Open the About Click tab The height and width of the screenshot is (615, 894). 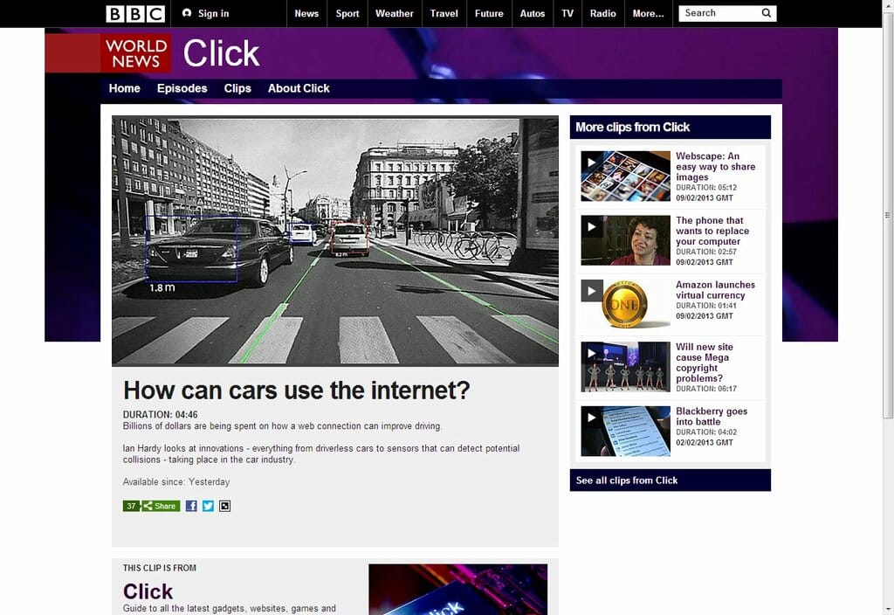coord(299,88)
